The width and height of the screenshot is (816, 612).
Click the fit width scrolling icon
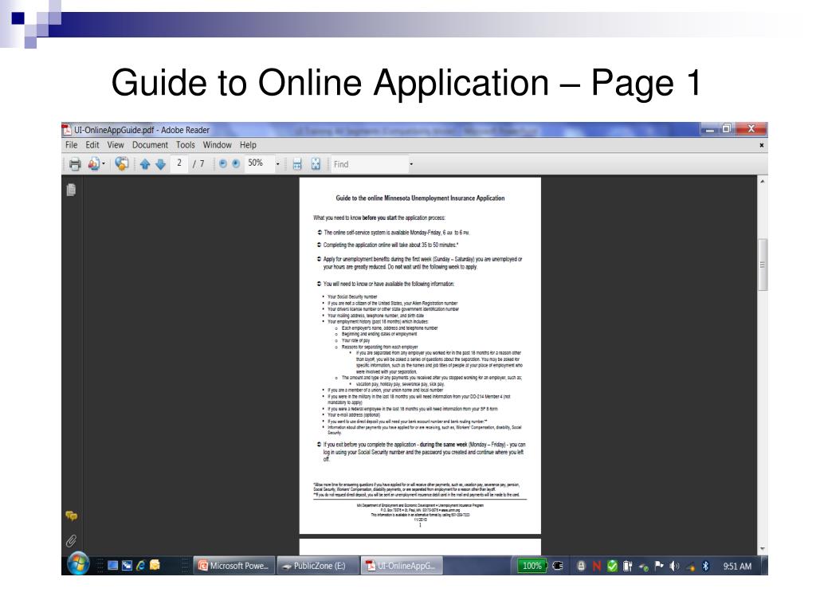(297, 164)
